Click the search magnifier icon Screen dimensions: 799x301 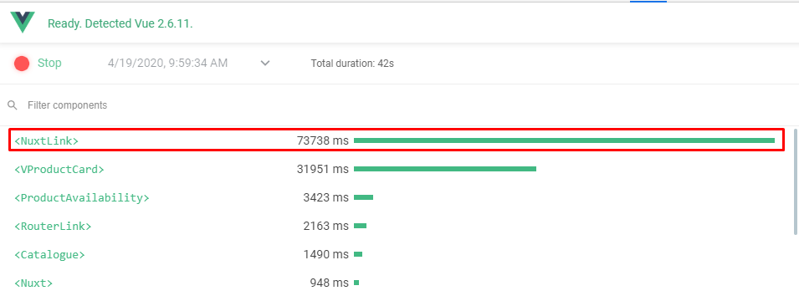(x=13, y=105)
